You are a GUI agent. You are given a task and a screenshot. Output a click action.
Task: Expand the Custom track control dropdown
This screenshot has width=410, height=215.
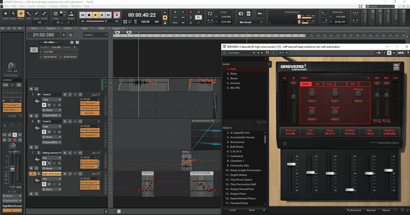(x=95, y=35)
